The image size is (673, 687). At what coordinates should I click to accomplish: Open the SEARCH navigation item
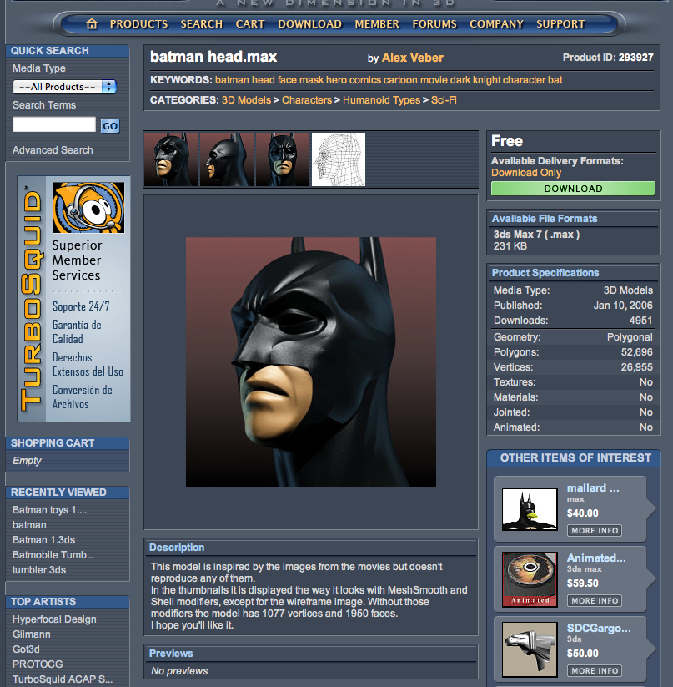tap(202, 24)
